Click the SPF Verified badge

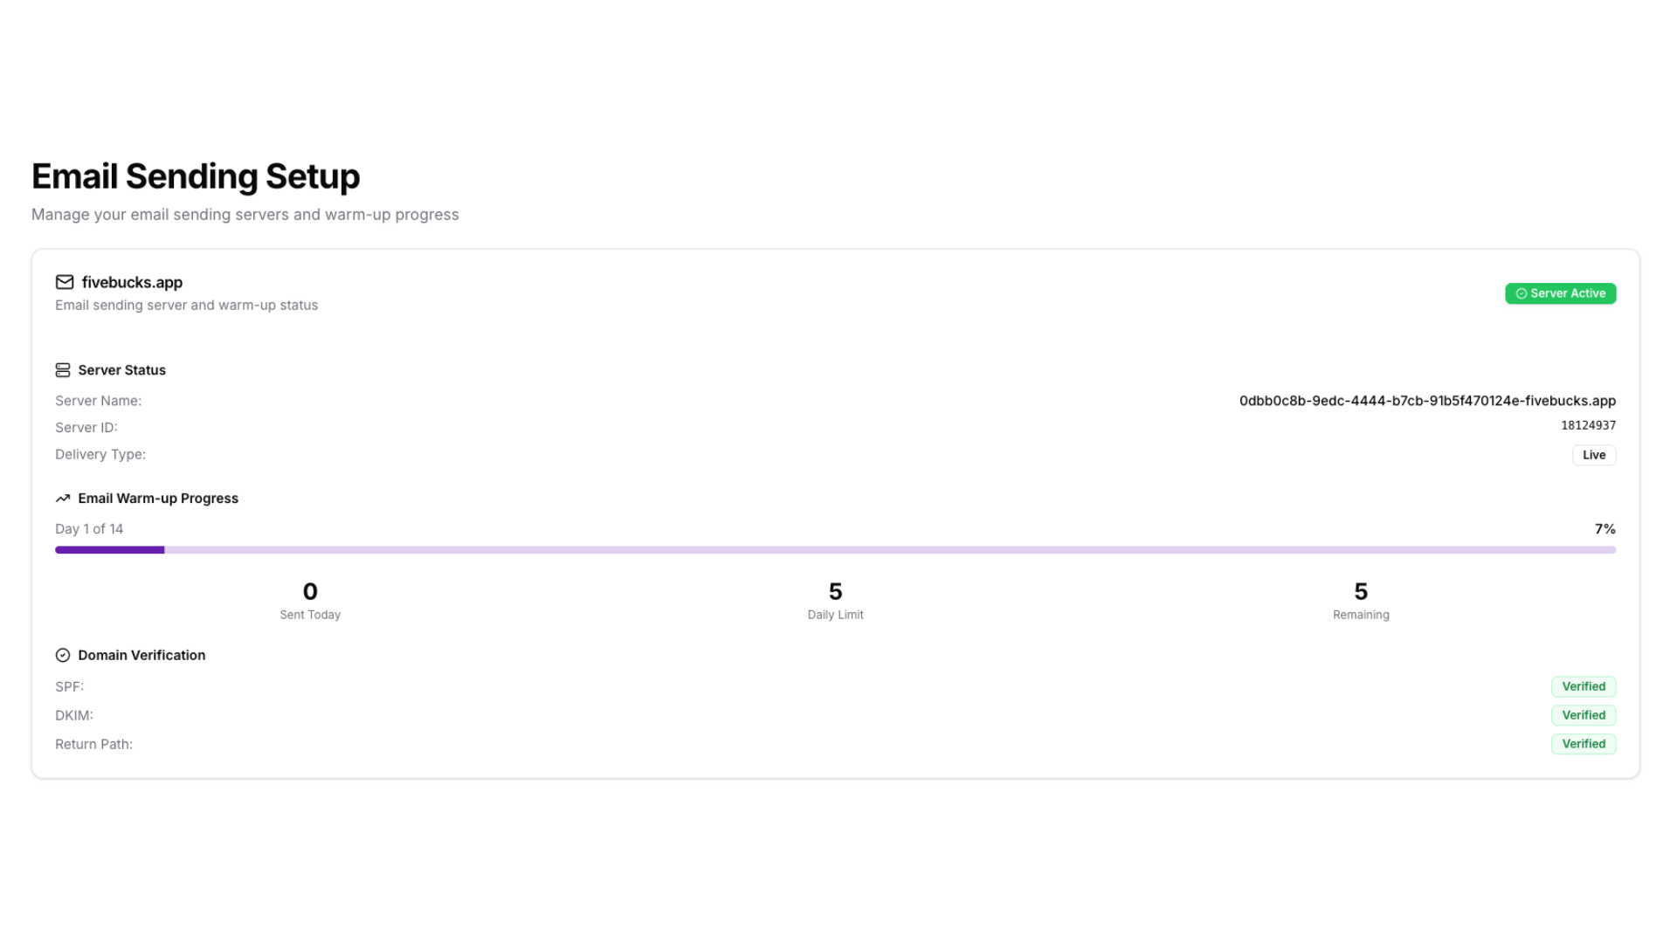tap(1583, 686)
